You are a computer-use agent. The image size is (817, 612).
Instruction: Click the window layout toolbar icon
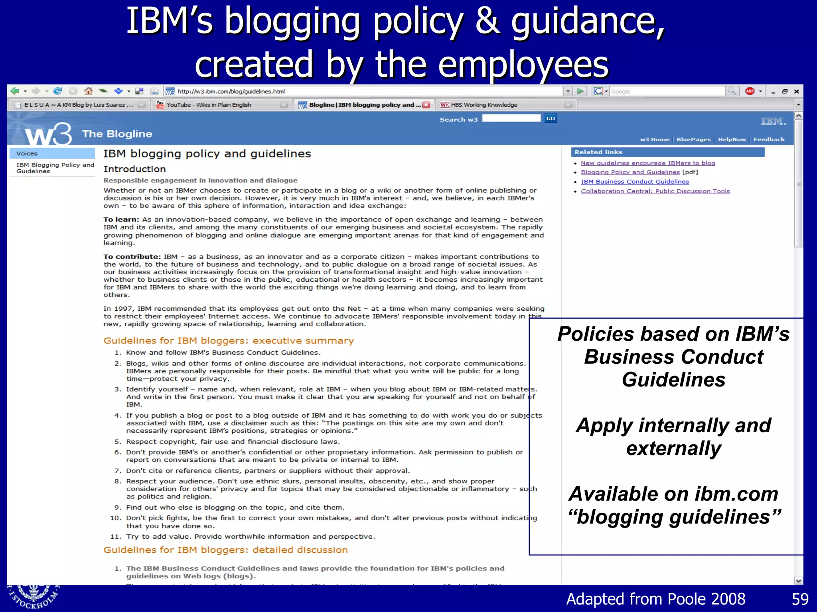[x=139, y=91]
